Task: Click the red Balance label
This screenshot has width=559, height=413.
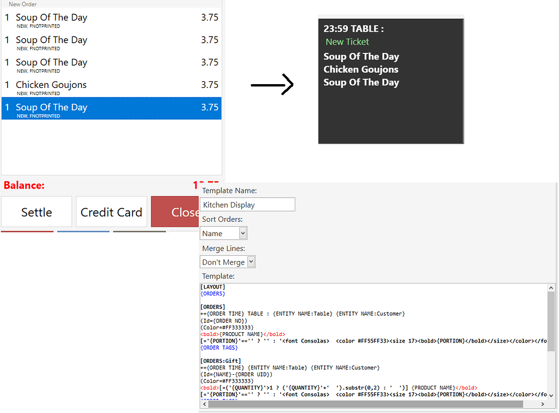Action: [24, 185]
